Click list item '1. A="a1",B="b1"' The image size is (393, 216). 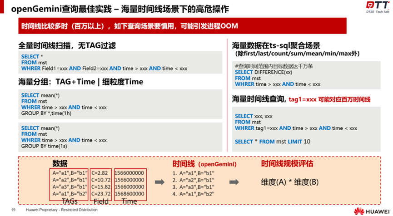[193, 173]
